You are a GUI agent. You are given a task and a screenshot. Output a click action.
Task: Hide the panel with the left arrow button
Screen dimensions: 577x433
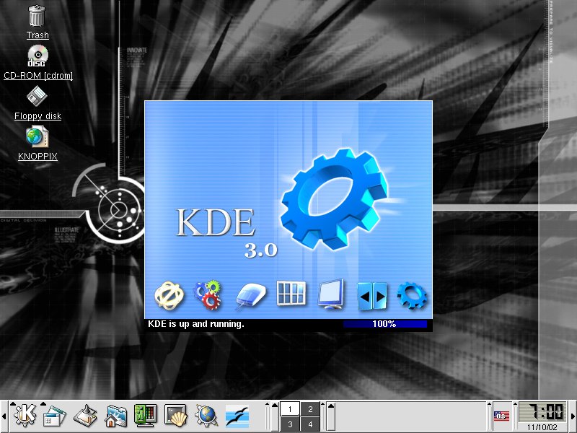tap(4, 416)
